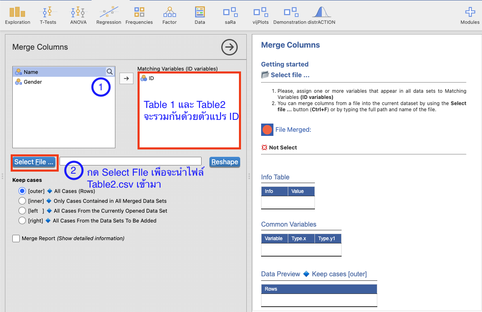Open the Exploration analyses menu
Viewport: 482px width, 312px height.
18,15
